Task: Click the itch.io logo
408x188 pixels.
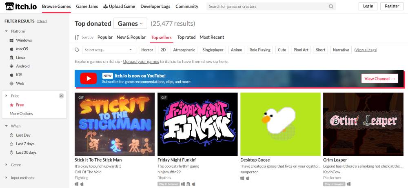Action: click(21, 6)
